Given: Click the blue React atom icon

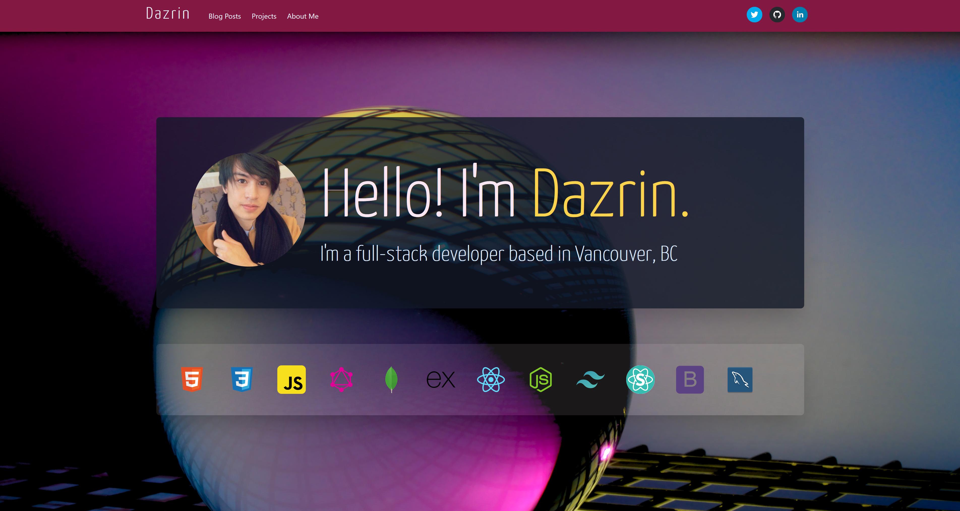Looking at the screenshot, I should click(x=491, y=379).
